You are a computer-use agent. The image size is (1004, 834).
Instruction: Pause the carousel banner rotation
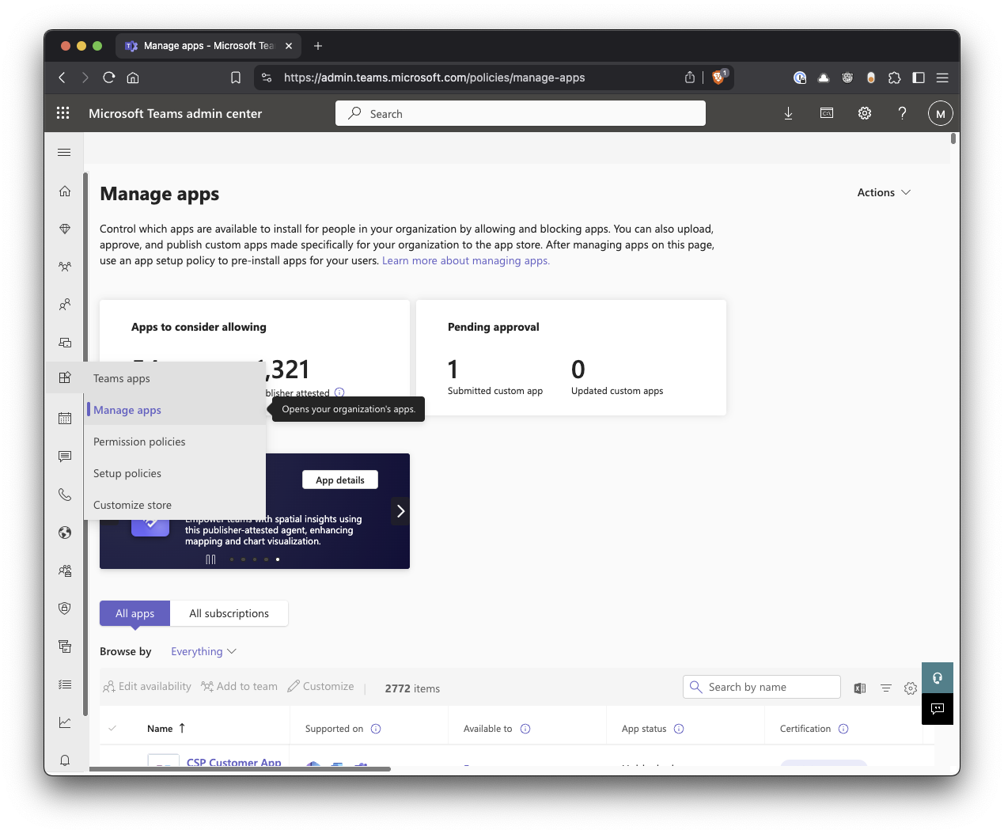[210, 559]
